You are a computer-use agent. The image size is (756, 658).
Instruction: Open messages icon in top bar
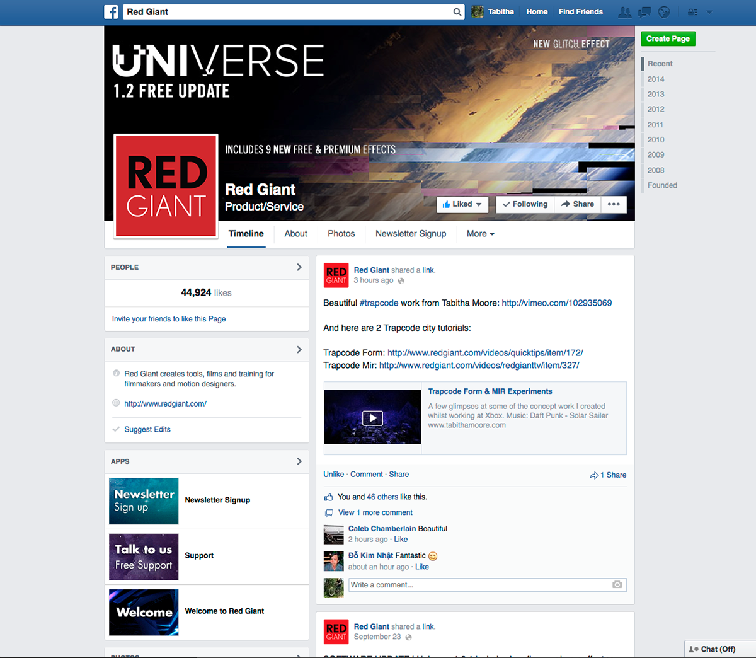(644, 12)
